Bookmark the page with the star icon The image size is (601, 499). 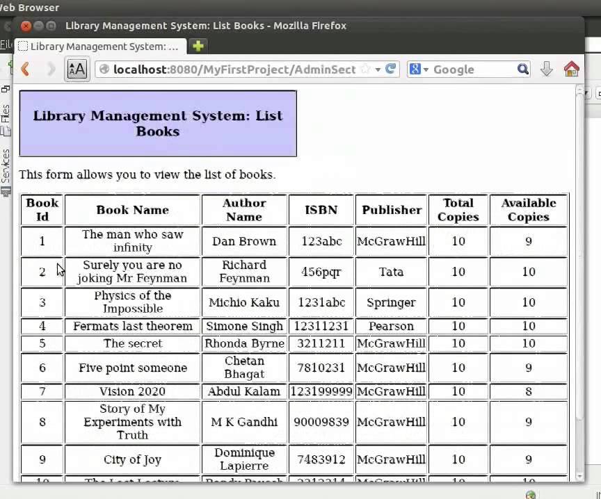click(366, 69)
